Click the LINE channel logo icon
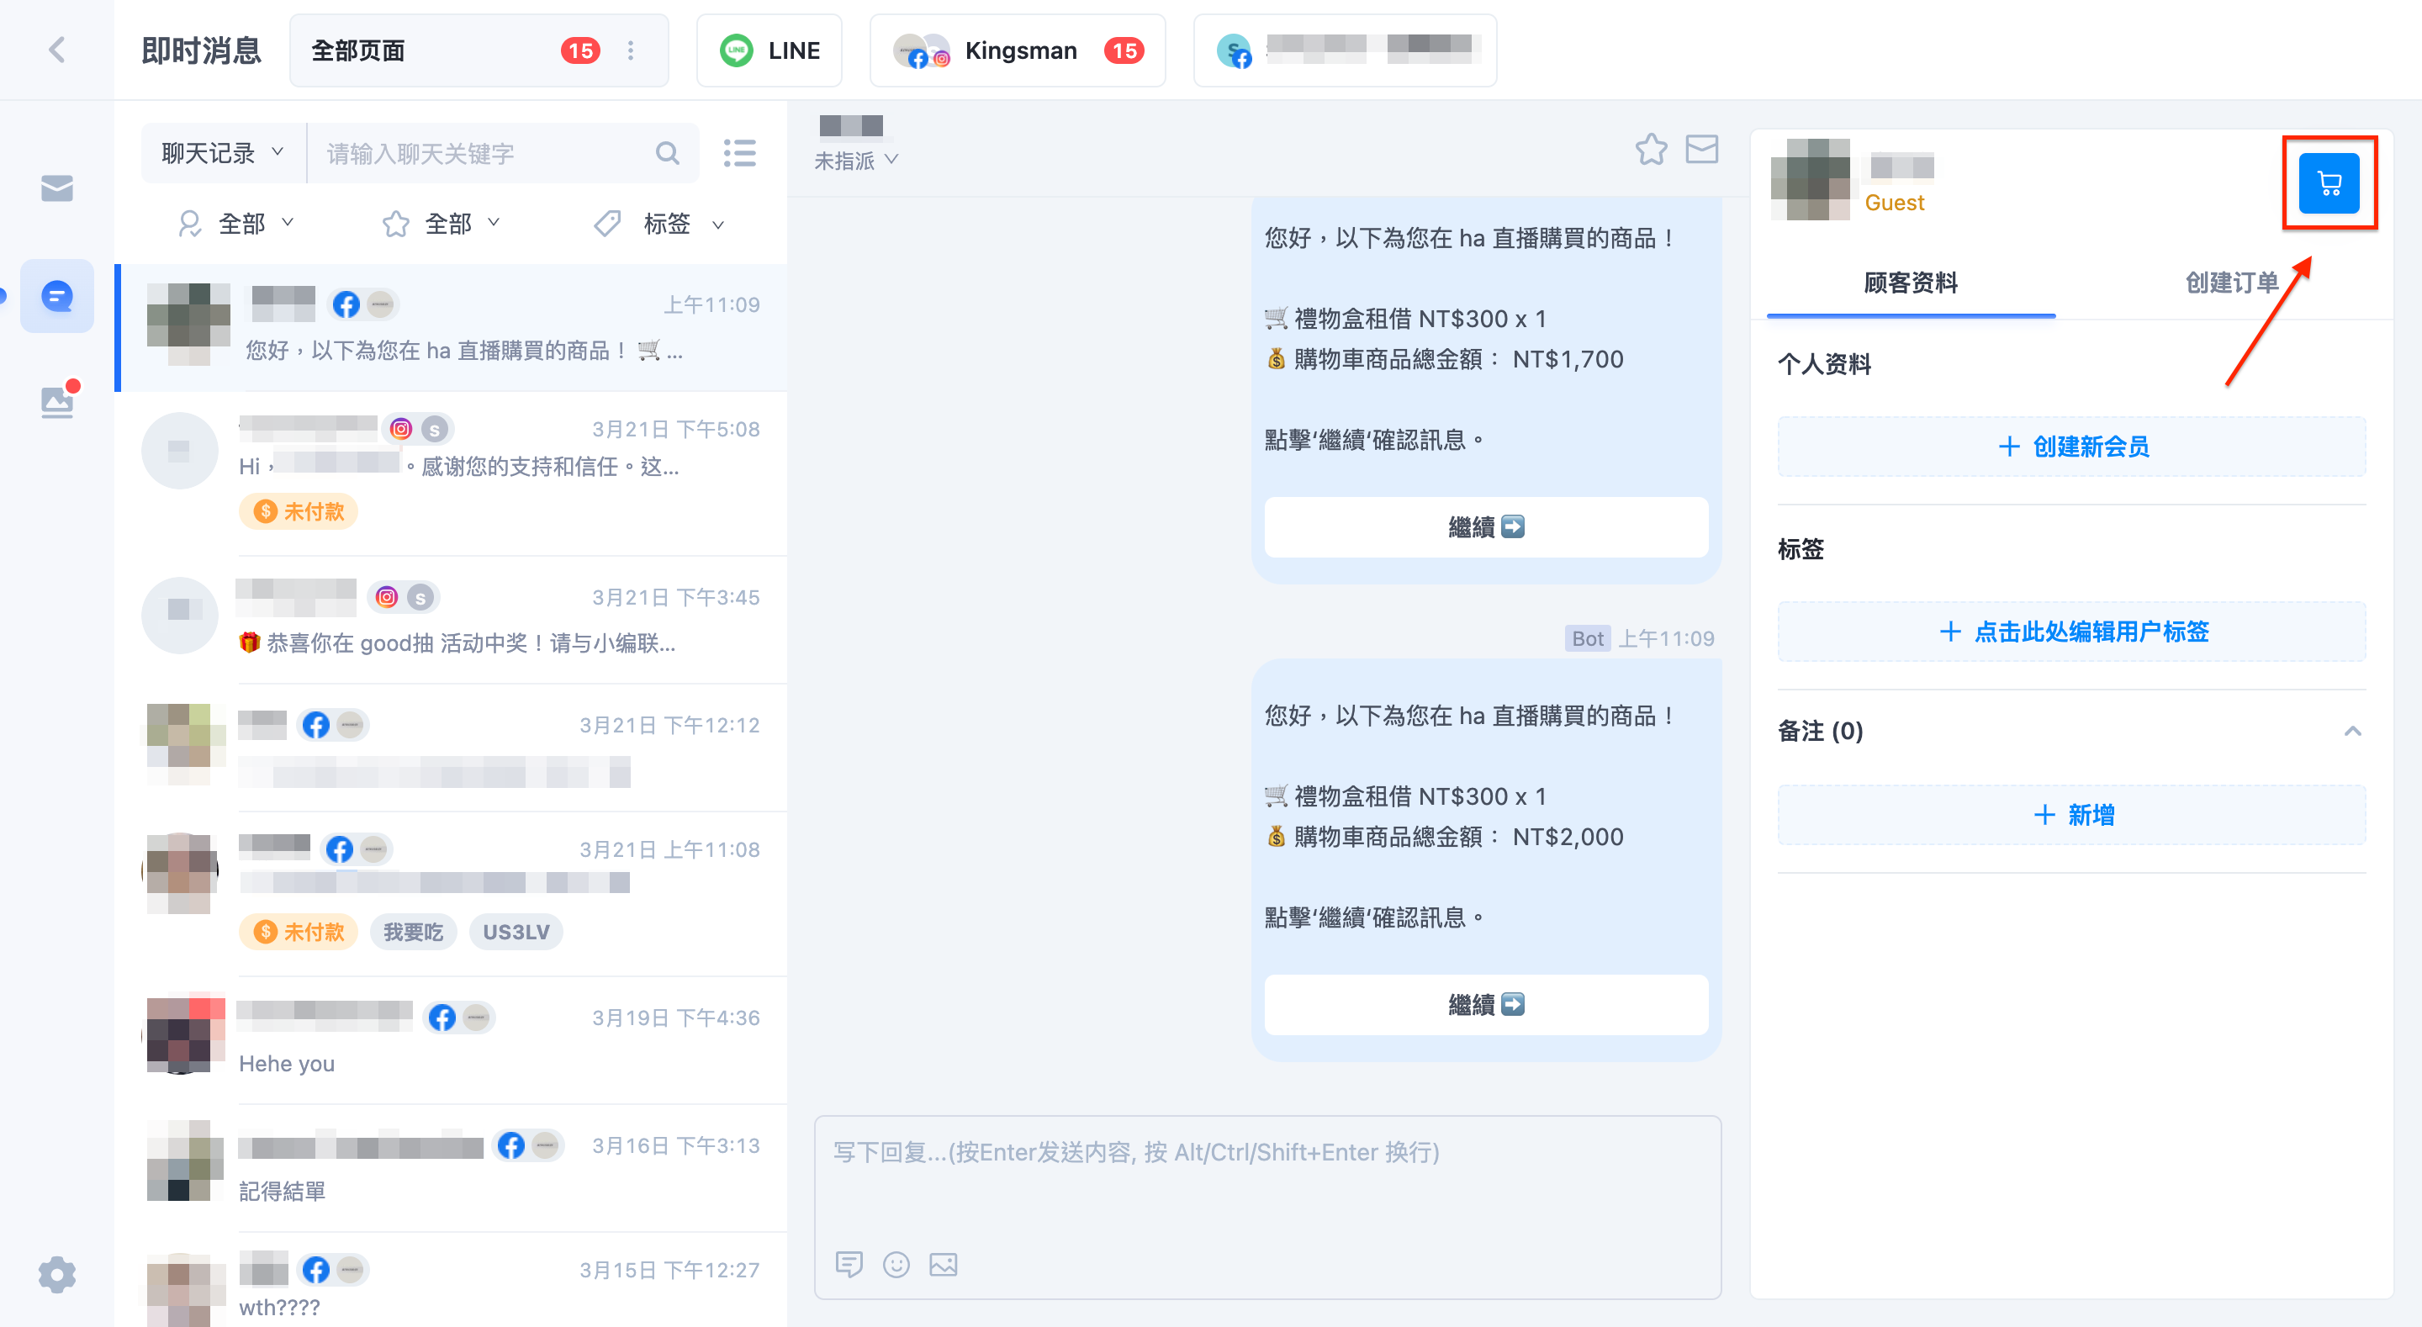This screenshot has height=1327, width=2422. pos(736,50)
